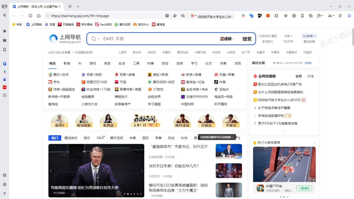The height and width of the screenshot is (199, 354).
Task: Open the 北京 city selector dropdown
Action: pos(288,36)
